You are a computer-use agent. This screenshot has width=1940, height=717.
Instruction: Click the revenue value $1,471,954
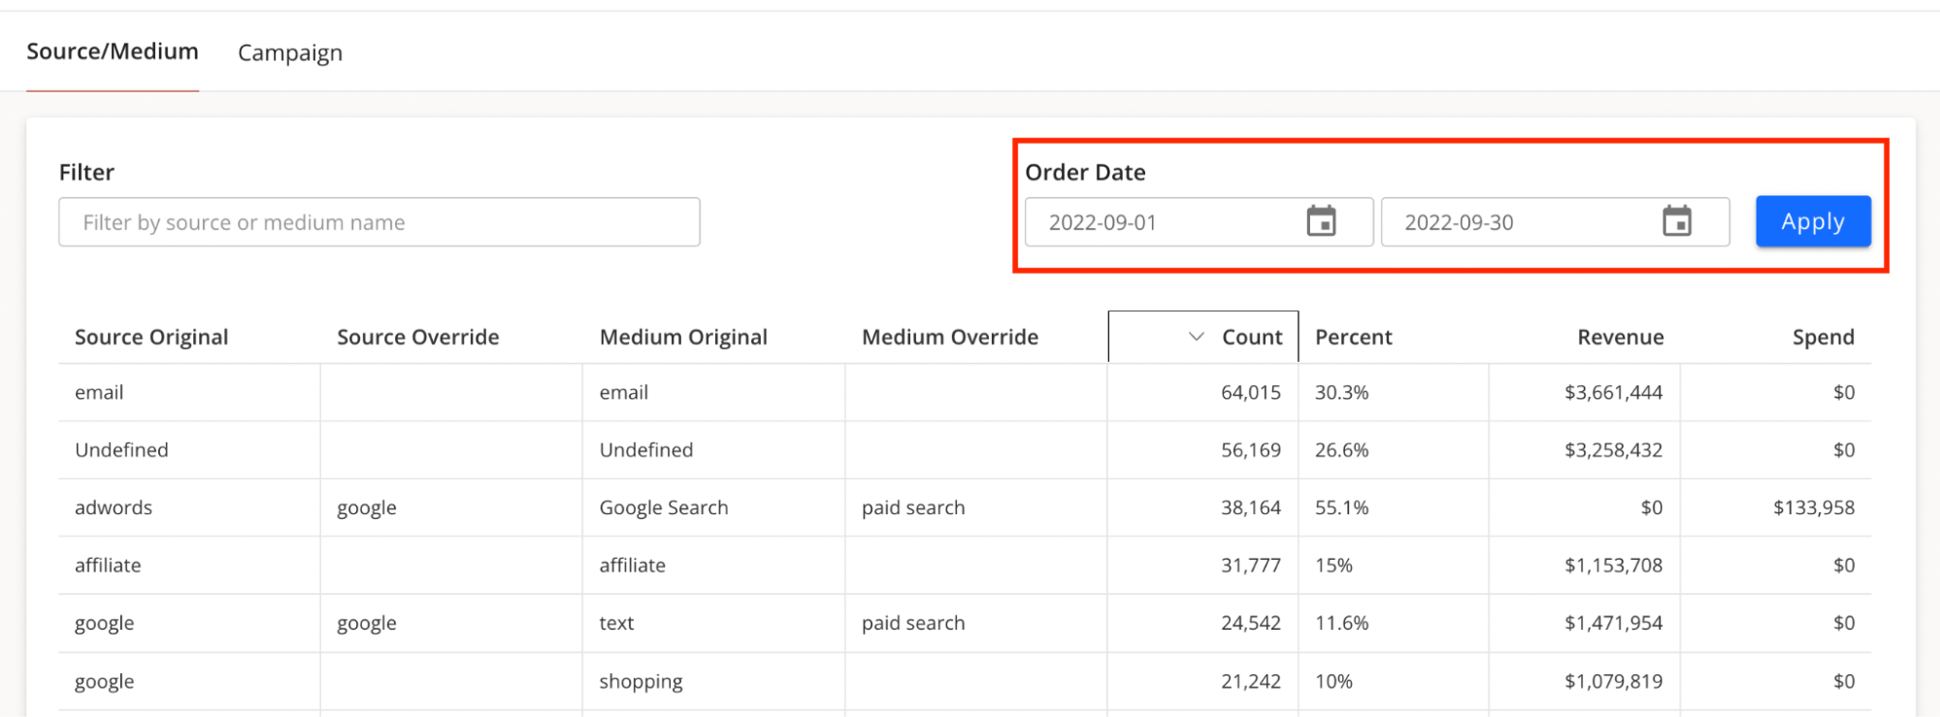[1613, 623]
